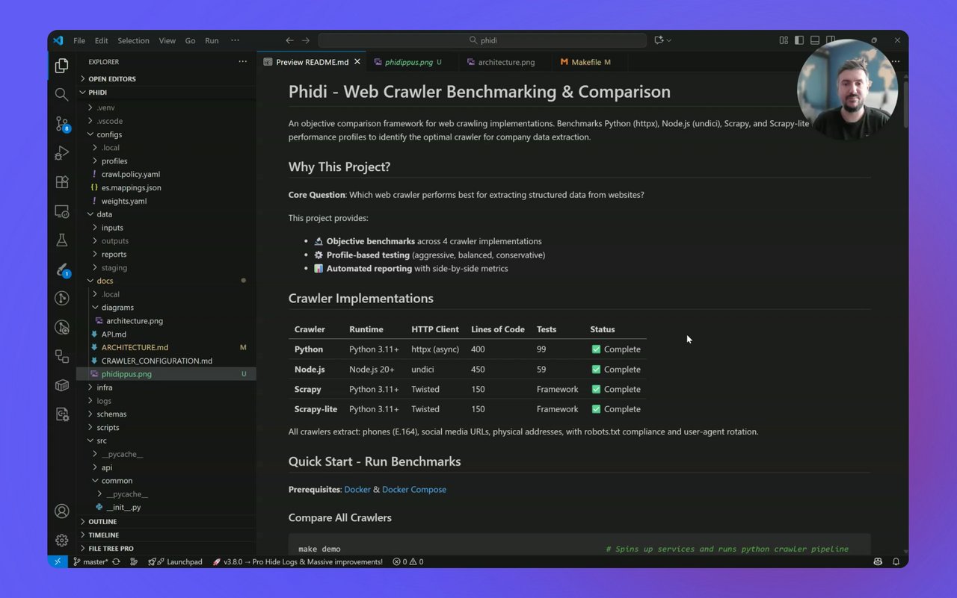
Task: Open ARCHITECTURE.md in docs folder
Action: coord(167,348)
